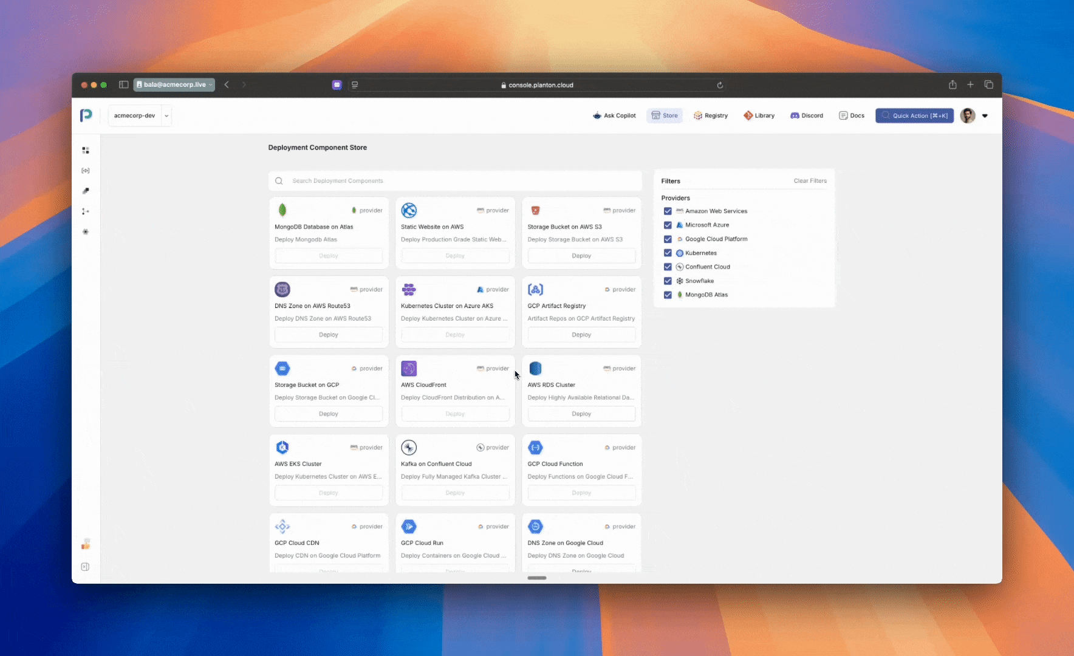Uncheck Microsoft Azure filter
This screenshot has height=656, width=1074.
(x=668, y=225)
